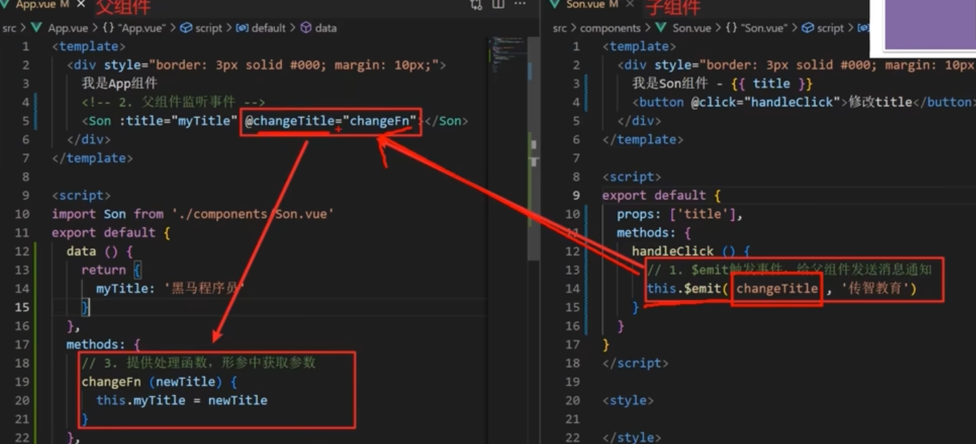The width and height of the screenshot is (976, 444).
Task: Click the data cube icon in breadcrumb
Action: [x=306, y=28]
